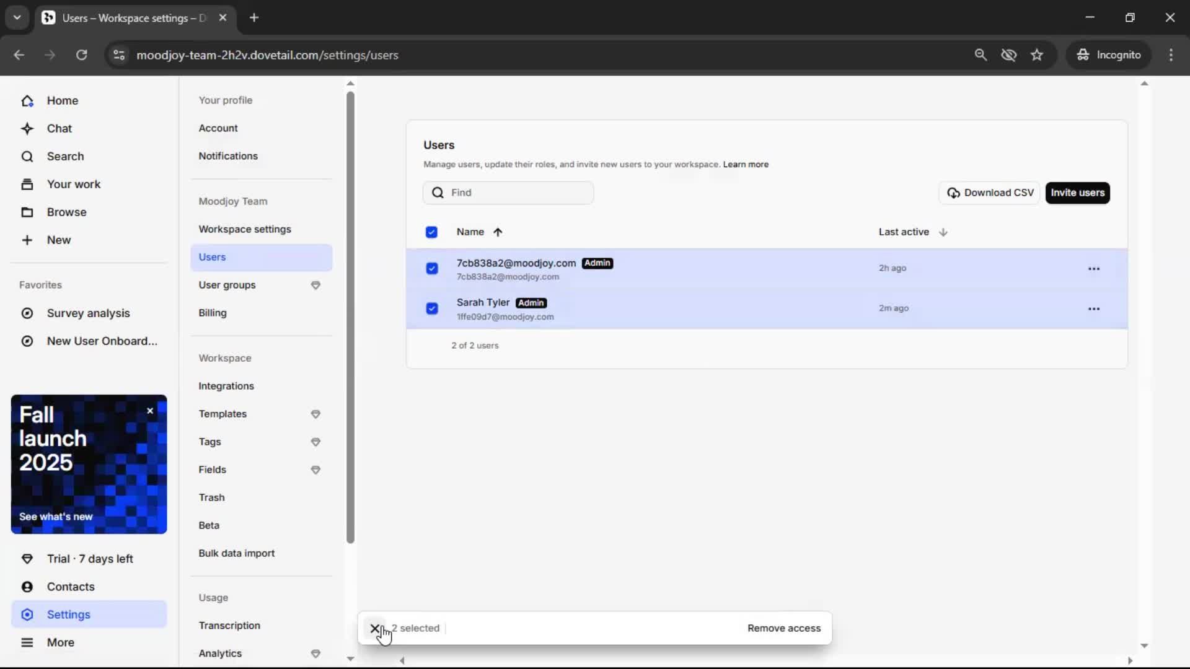Click the Remove access button
The width and height of the screenshot is (1190, 669).
(783, 628)
